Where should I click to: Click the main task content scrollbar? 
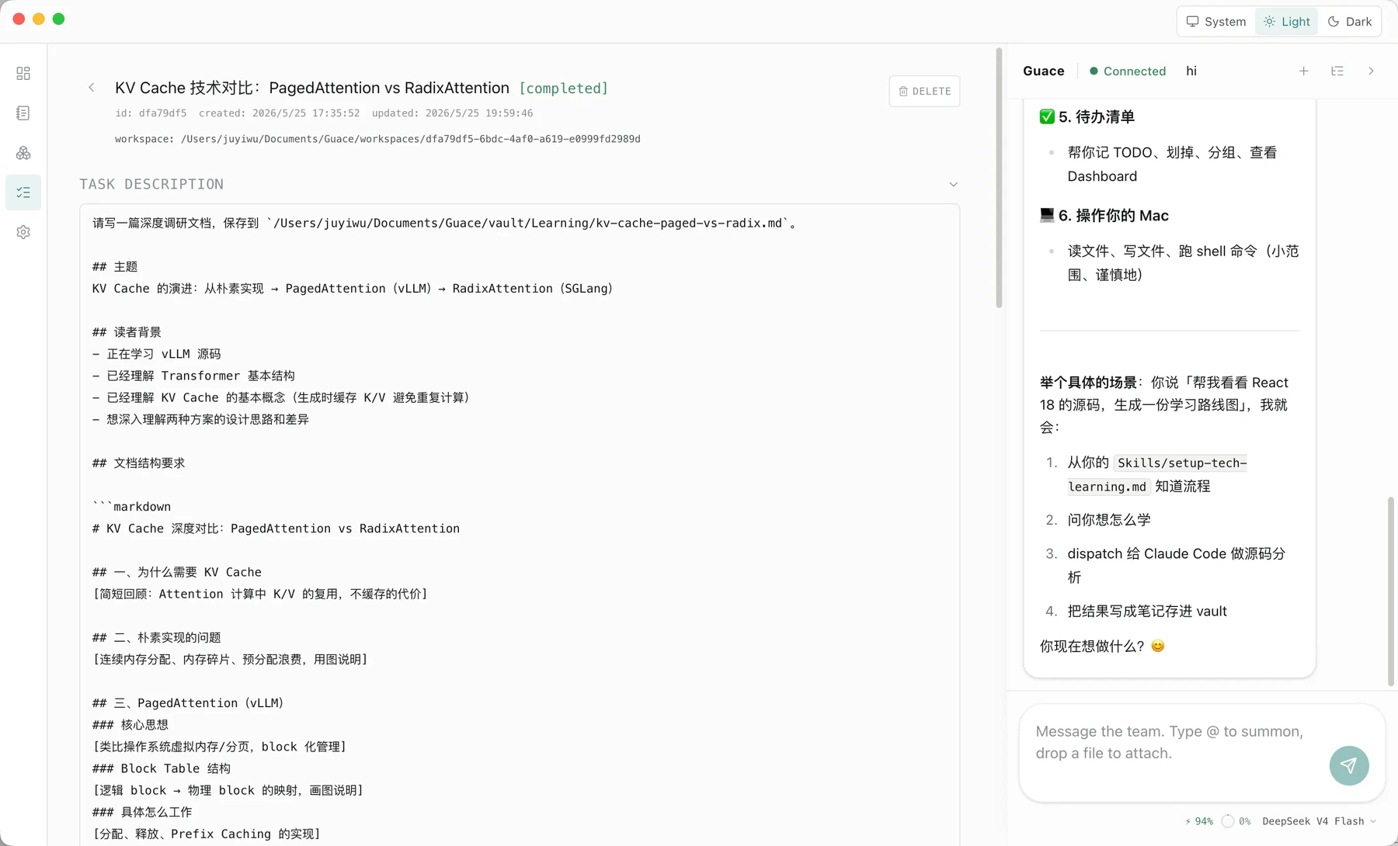pos(999,179)
